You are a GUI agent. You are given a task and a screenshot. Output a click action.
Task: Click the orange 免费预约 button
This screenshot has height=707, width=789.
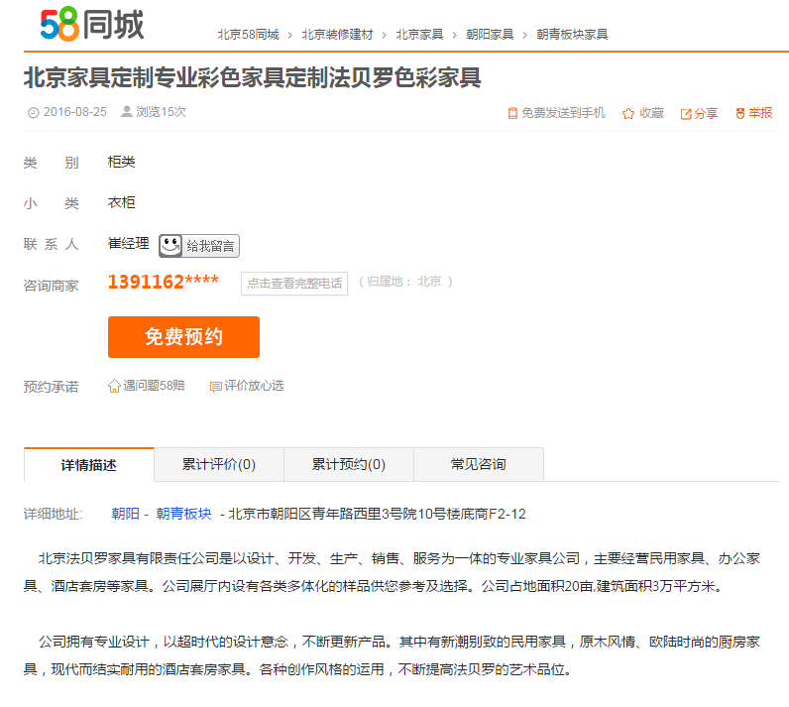(x=183, y=337)
